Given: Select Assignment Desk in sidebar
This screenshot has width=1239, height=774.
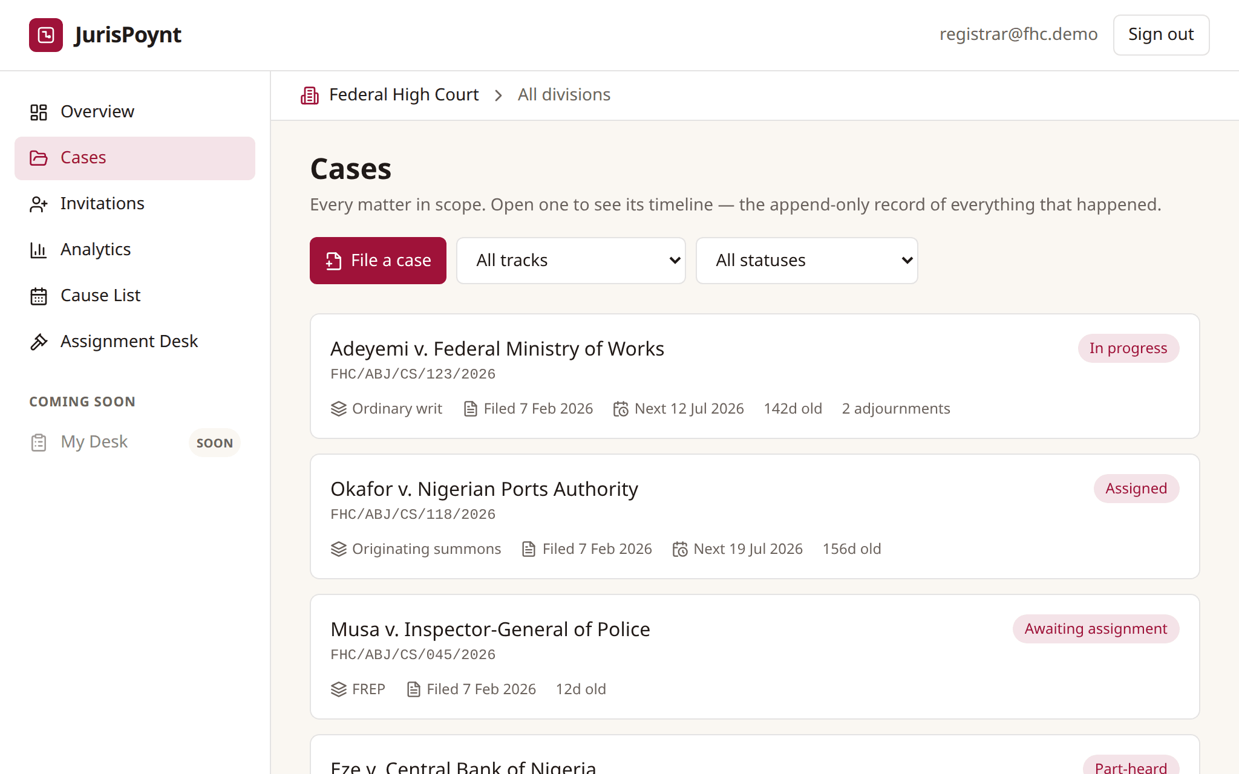Looking at the screenshot, I should point(135,342).
